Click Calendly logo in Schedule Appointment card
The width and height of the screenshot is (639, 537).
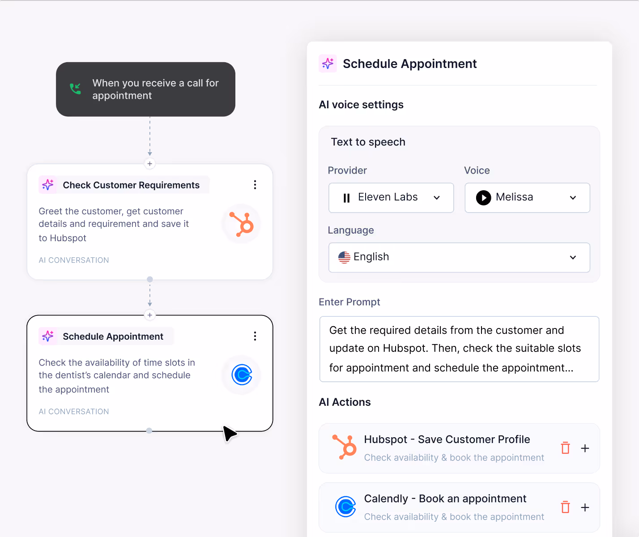(241, 375)
